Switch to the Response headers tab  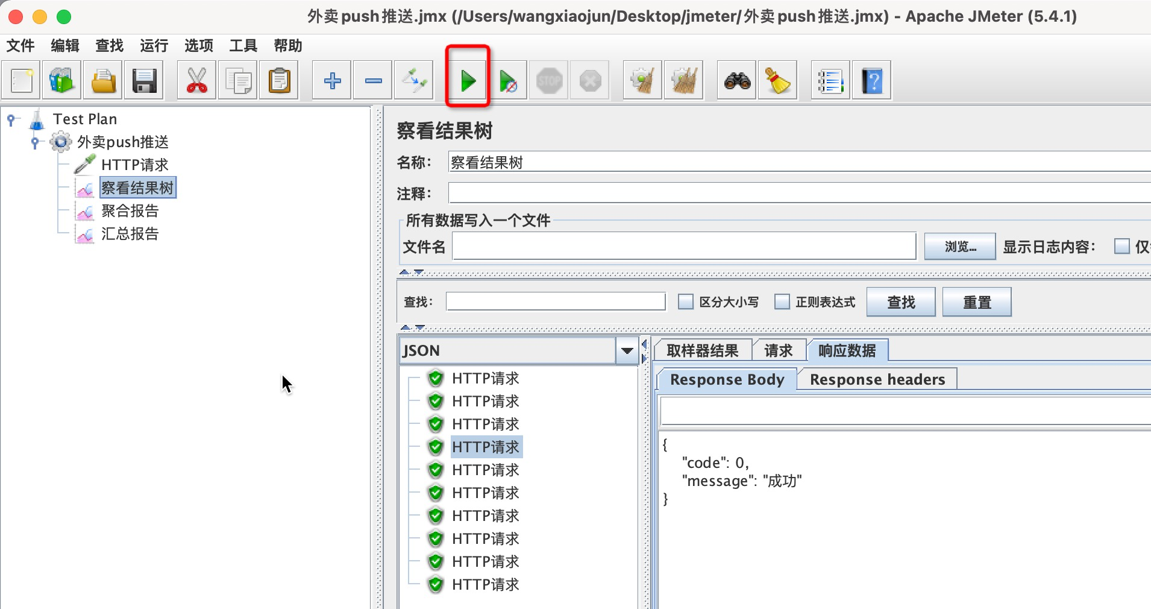877,379
